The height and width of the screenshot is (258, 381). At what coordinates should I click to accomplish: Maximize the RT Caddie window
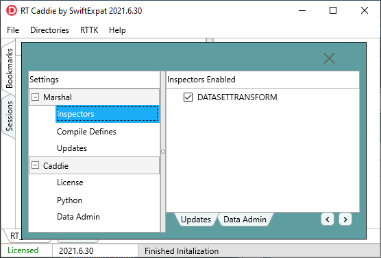point(333,10)
